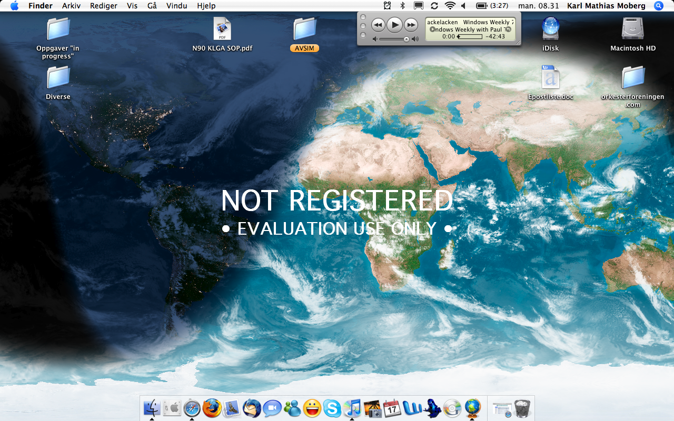674x421 pixels.
Task: Open the Wi-Fi AirPort menu
Action: pos(450,6)
